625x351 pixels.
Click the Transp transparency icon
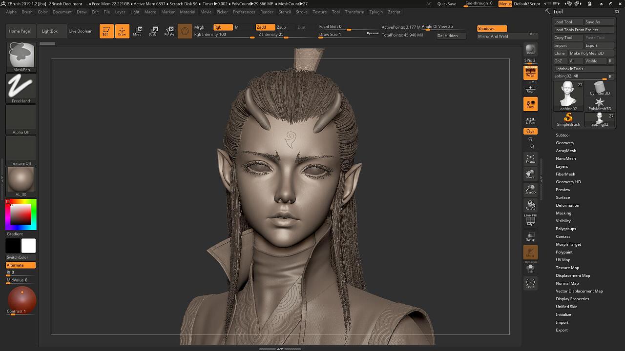(x=530, y=236)
